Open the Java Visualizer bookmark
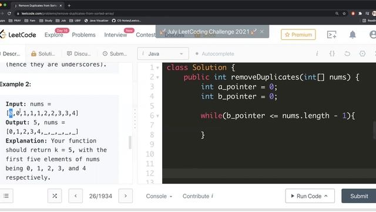This screenshot has height=212, width=376. coord(96,21)
